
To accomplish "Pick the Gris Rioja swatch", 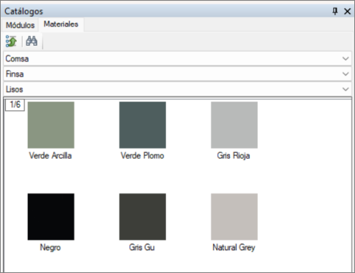I will coord(234,125).
